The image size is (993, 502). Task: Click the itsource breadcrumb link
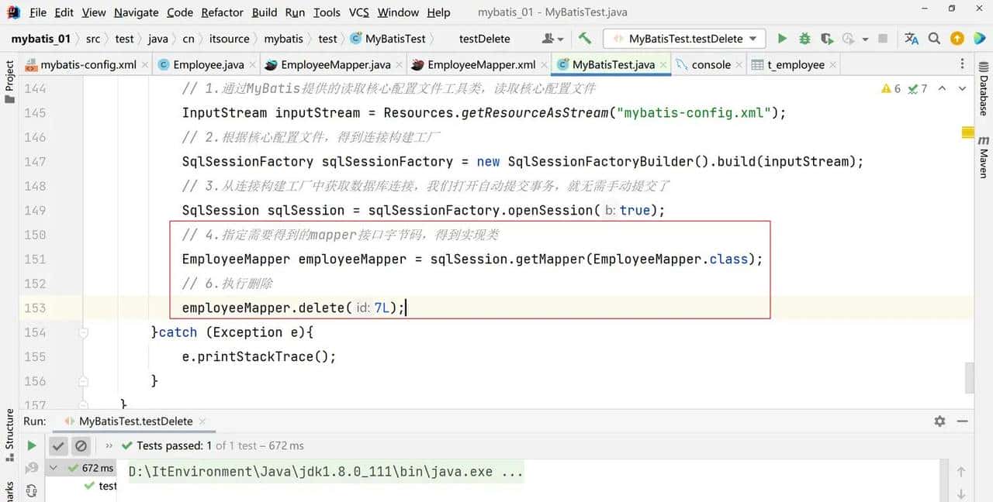click(x=229, y=39)
